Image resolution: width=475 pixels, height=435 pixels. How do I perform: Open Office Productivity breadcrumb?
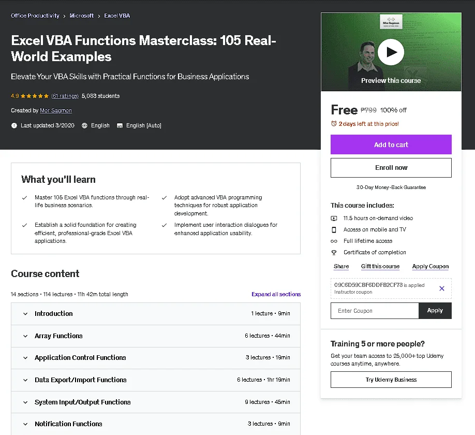(x=35, y=16)
